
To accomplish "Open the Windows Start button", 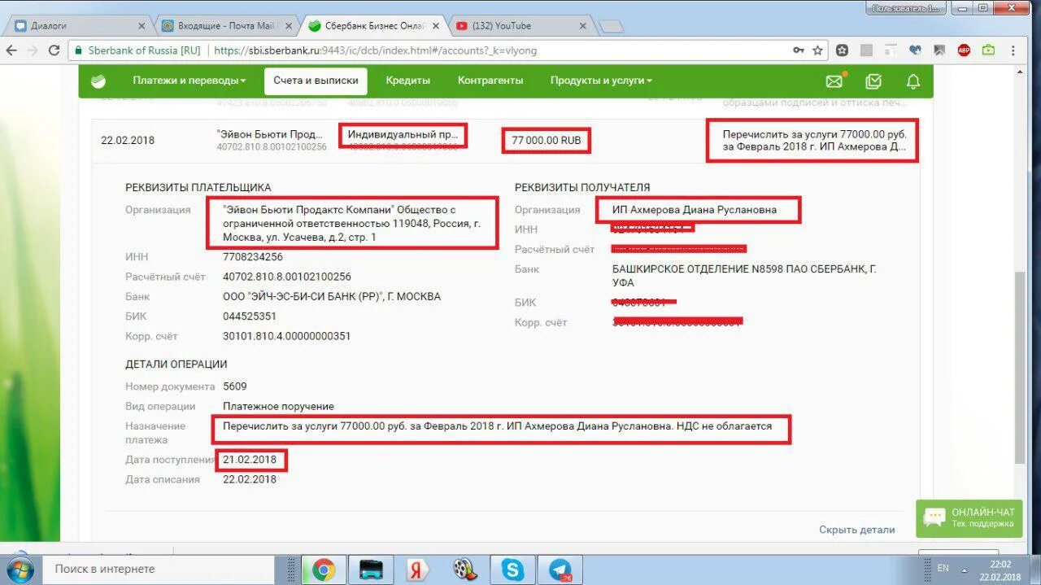I will click(x=19, y=568).
